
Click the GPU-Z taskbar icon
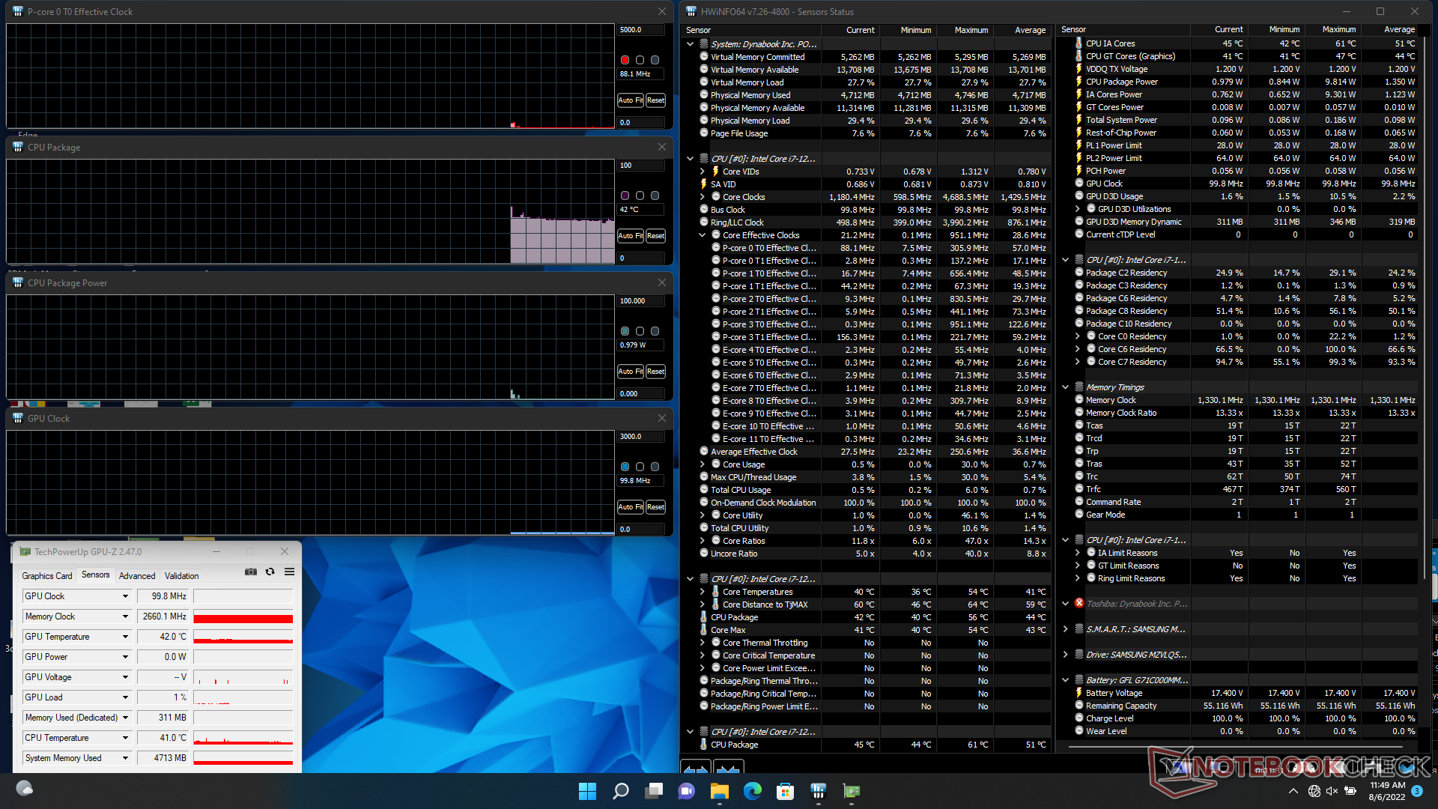pyautogui.click(x=852, y=790)
